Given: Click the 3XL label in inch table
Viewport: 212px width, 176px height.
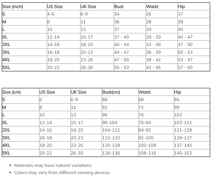Looking at the screenshot, I should click(6, 52).
